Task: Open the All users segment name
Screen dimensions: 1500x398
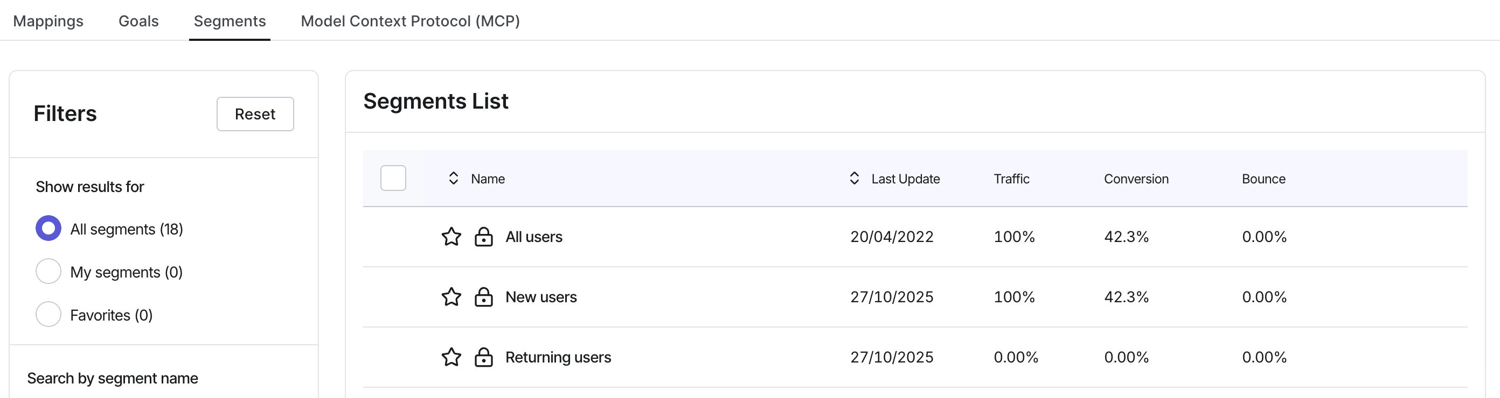Action: [x=534, y=237]
